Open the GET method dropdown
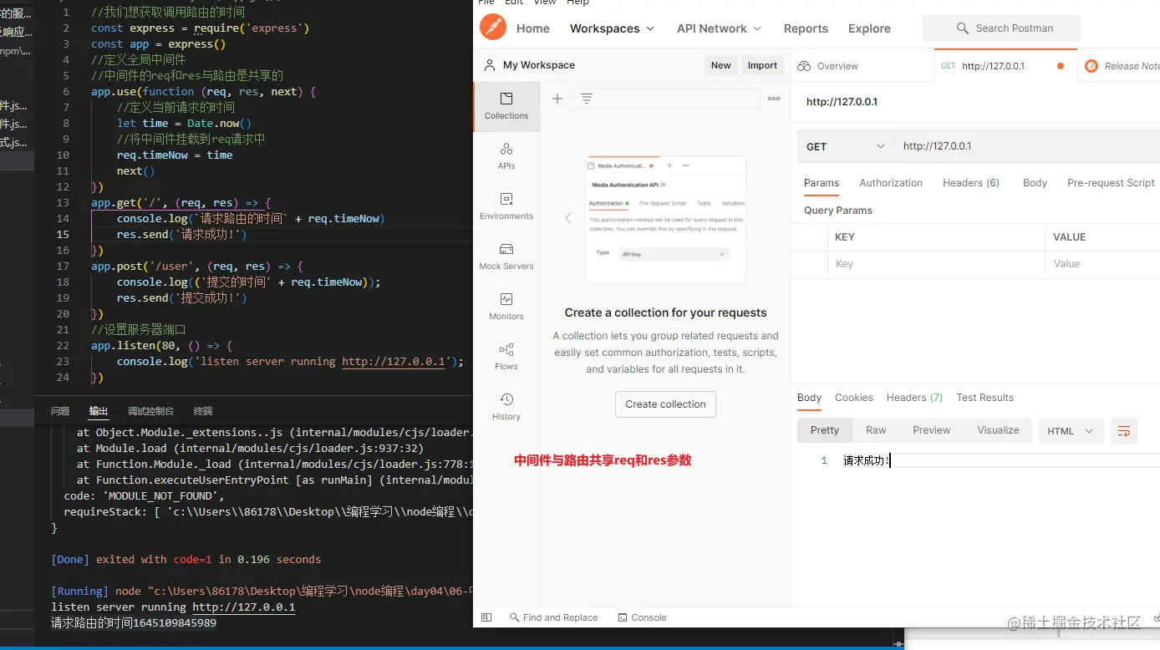1160x650 pixels. click(x=845, y=146)
